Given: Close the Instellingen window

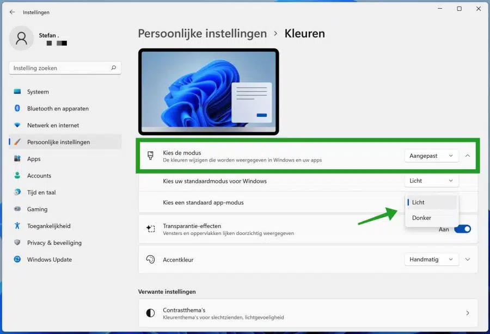Looking at the screenshot, I should 479,9.
